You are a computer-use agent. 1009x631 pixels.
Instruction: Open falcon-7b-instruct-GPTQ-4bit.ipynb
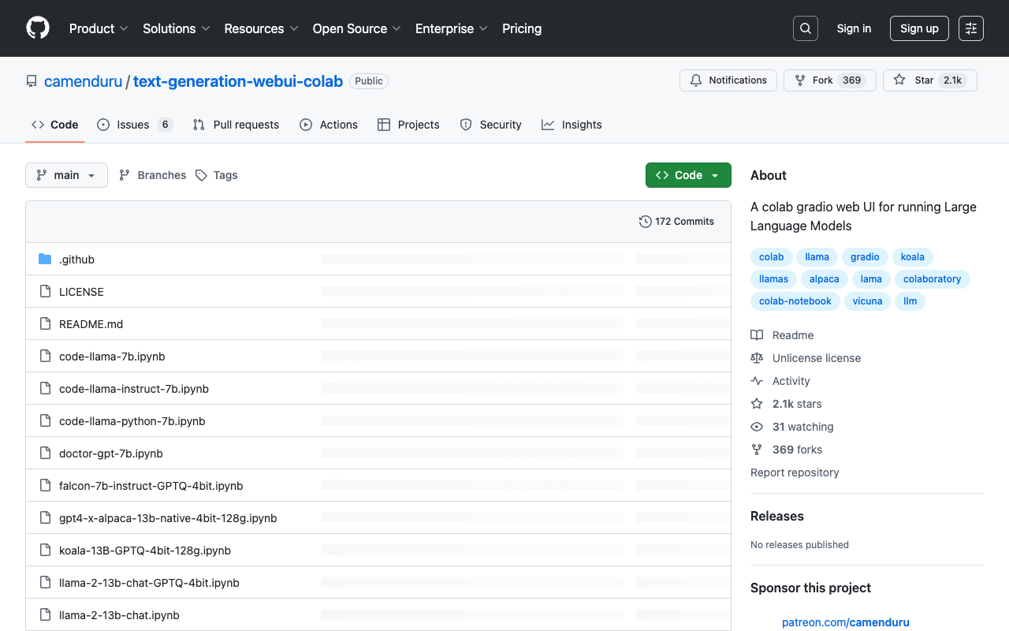tap(151, 486)
